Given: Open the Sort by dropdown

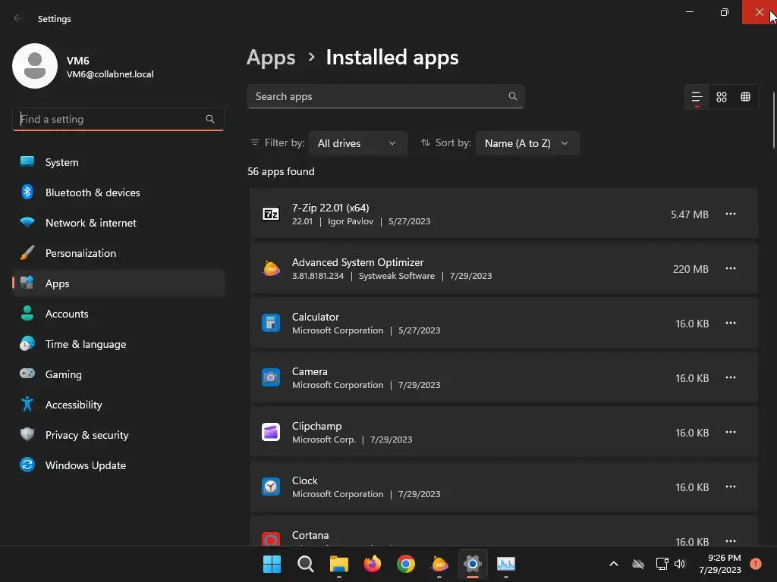Looking at the screenshot, I should pos(527,143).
